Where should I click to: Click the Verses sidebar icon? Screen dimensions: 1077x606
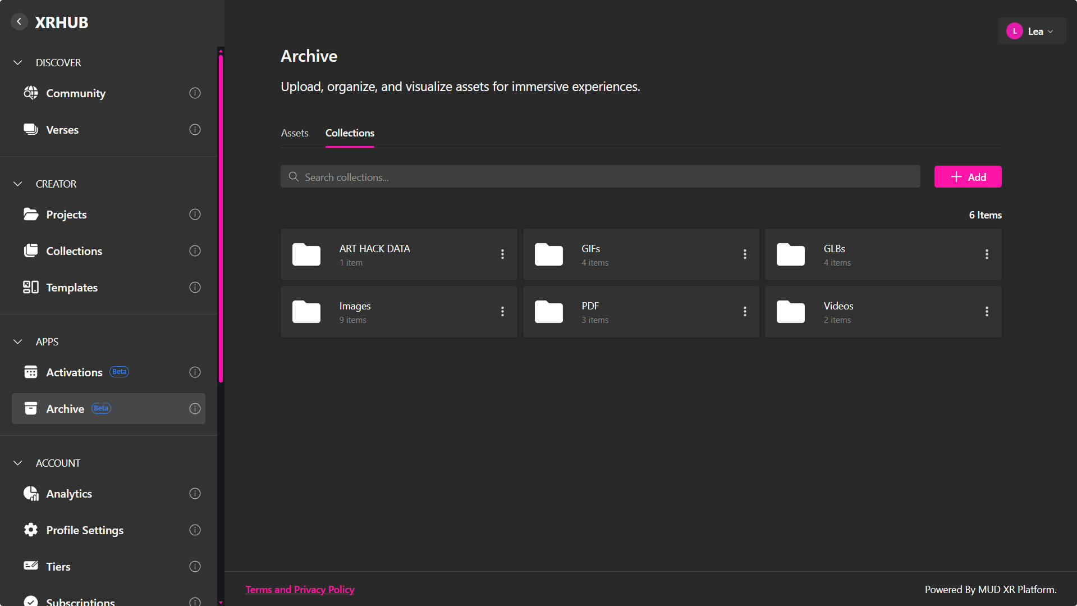point(31,129)
